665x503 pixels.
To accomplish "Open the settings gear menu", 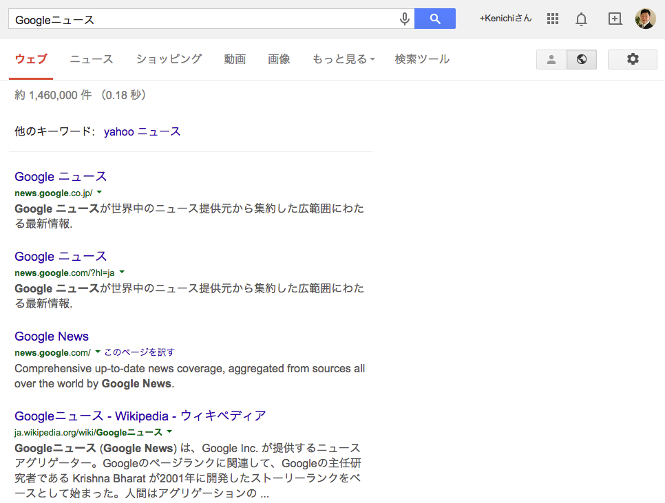I will point(633,59).
